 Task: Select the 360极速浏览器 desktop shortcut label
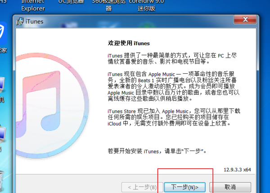(x=108, y=5)
